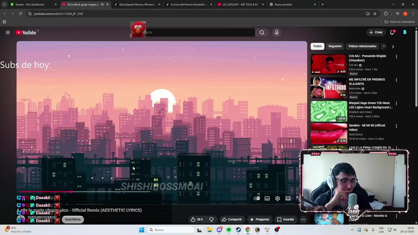Mute the tab via the speaker icon
Viewport: 418px width, 235px height.
(102, 5)
